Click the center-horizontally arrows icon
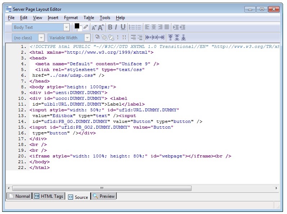 click(x=155, y=37)
